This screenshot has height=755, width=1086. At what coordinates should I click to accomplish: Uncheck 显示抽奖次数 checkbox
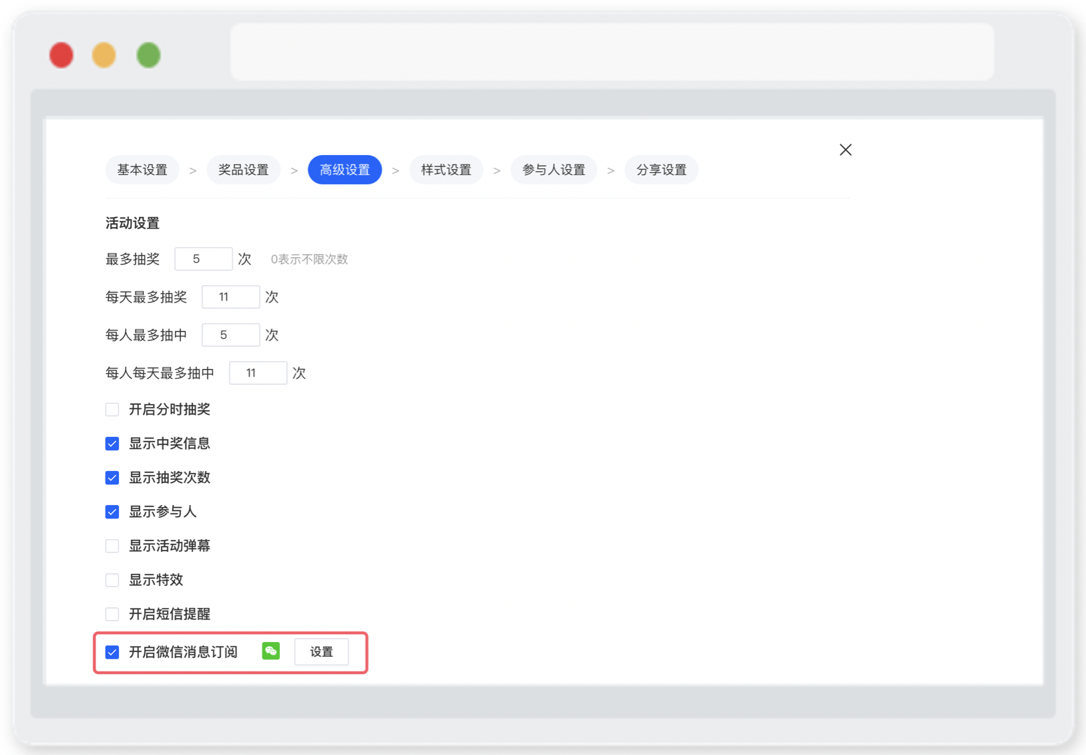112,478
